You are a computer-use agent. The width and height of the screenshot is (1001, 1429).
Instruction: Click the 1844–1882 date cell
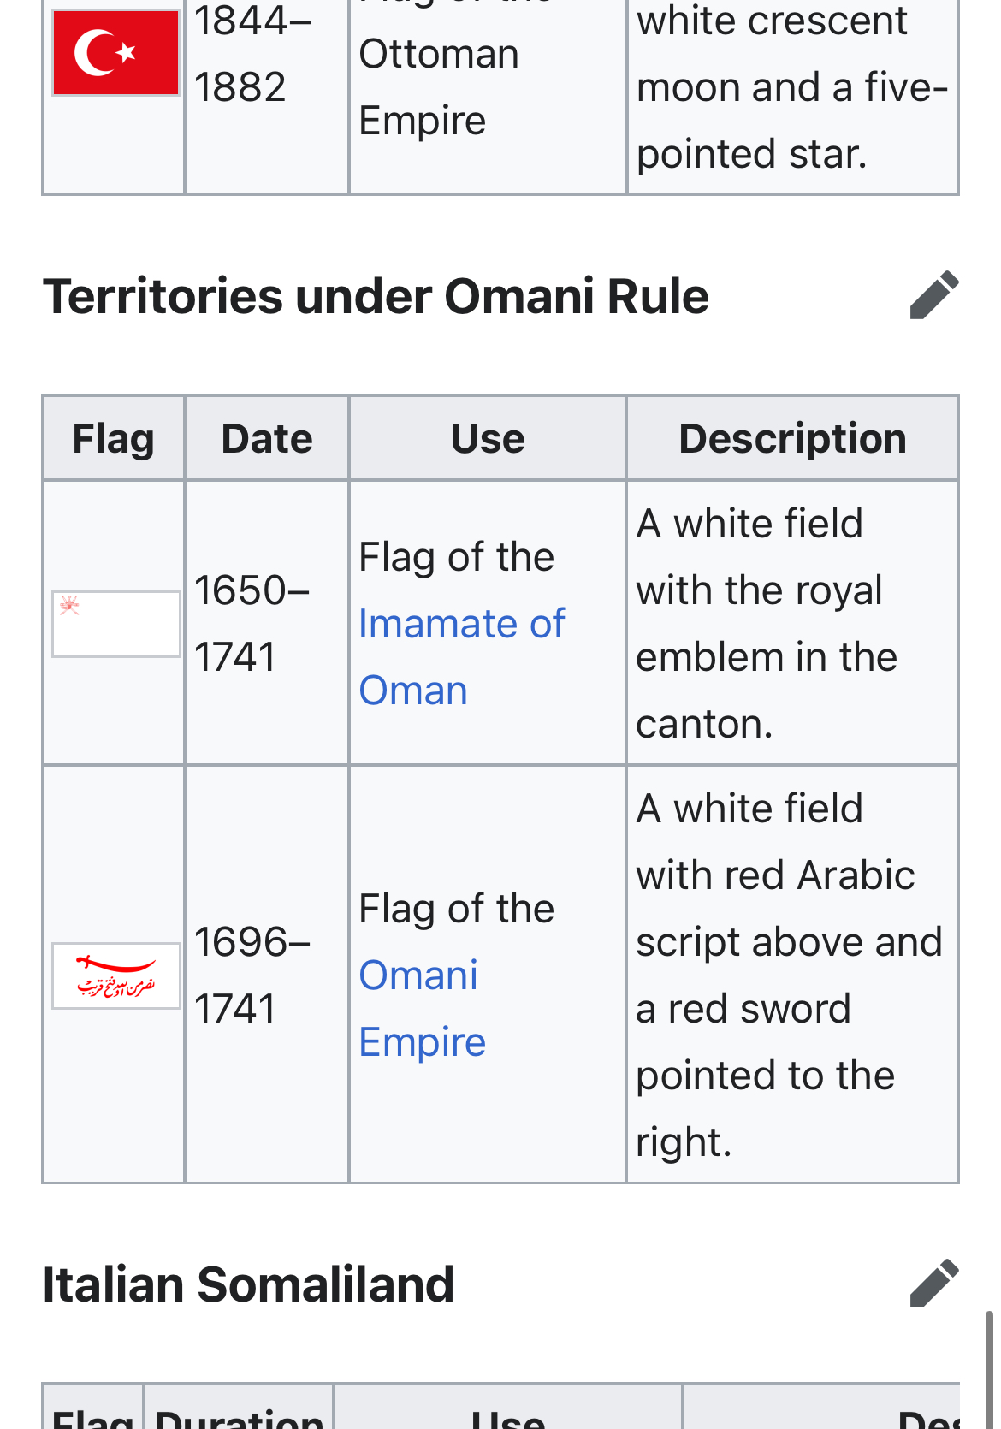pos(252,53)
